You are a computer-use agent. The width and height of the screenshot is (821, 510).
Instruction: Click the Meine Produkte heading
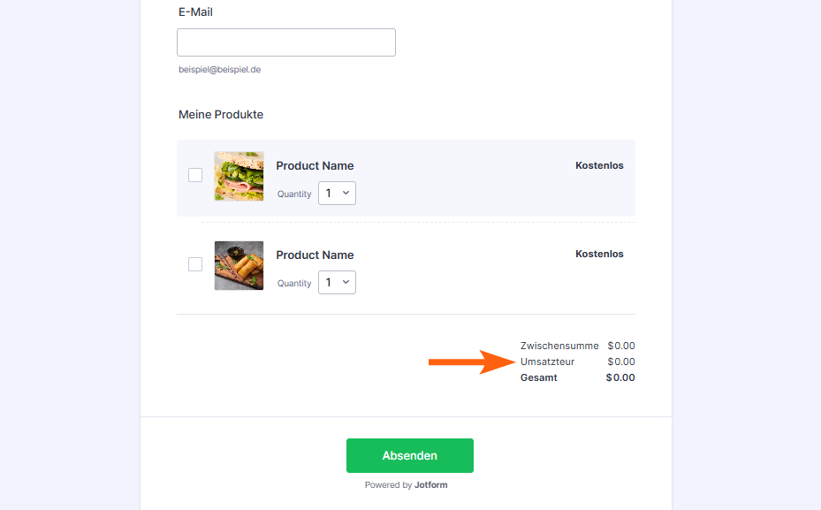click(x=221, y=115)
